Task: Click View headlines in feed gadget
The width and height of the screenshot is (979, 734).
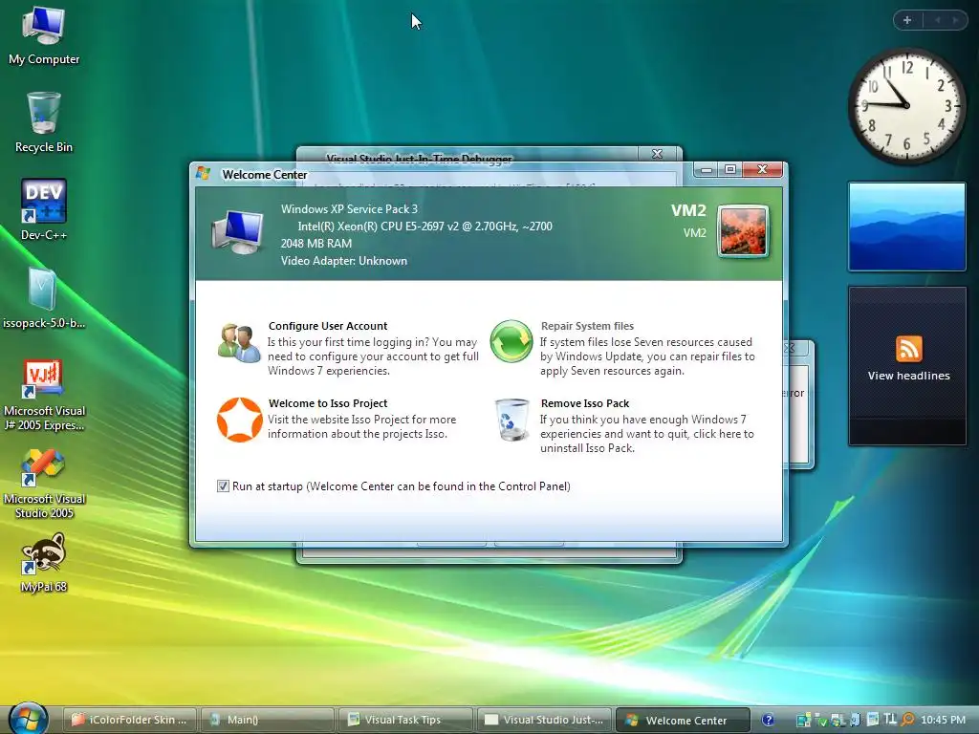Action: (x=908, y=376)
